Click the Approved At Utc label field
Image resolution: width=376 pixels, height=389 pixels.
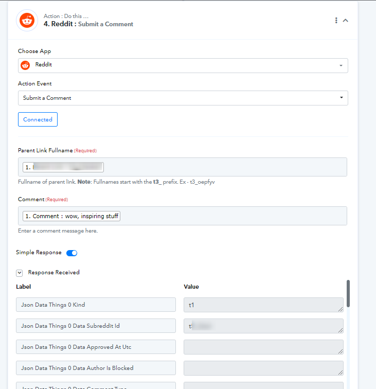point(96,347)
